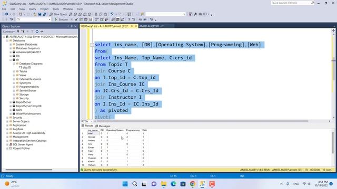Click the editor horizontal scrollbar
This screenshot has width=337, height=189.
click(202, 121)
